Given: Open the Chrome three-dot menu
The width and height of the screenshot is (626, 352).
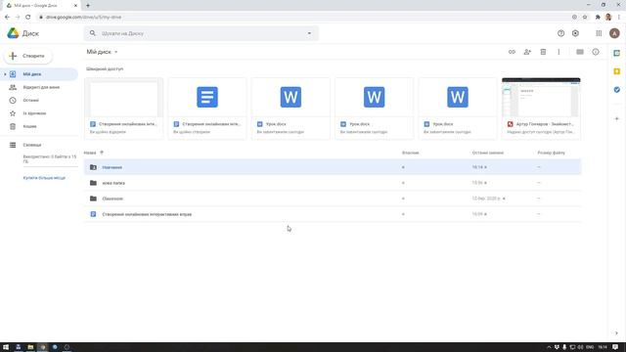Looking at the screenshot, I should click(619, 18).
